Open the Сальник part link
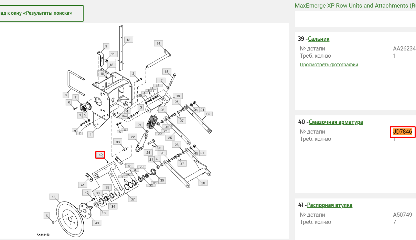 pos(319,39)
